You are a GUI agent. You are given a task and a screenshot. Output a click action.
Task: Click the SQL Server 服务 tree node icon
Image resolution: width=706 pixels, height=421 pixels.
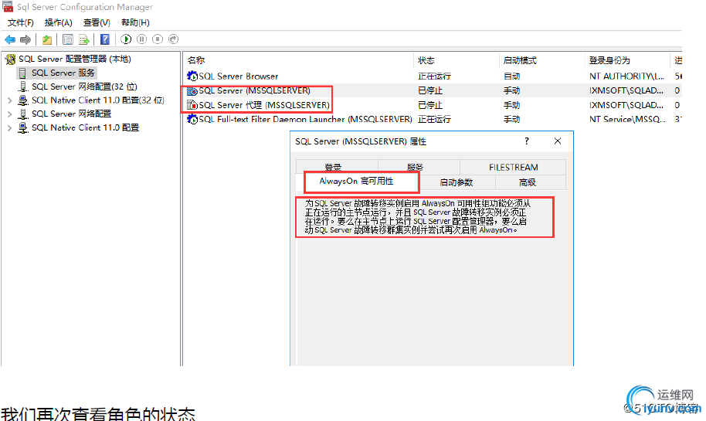click(x=22, y=73)
